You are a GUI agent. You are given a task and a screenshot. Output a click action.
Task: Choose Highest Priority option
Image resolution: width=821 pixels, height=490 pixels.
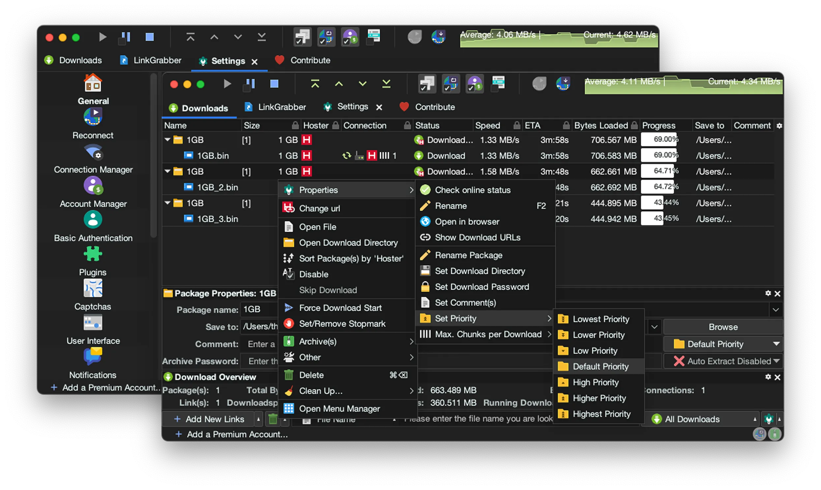[x=599, y=414]
